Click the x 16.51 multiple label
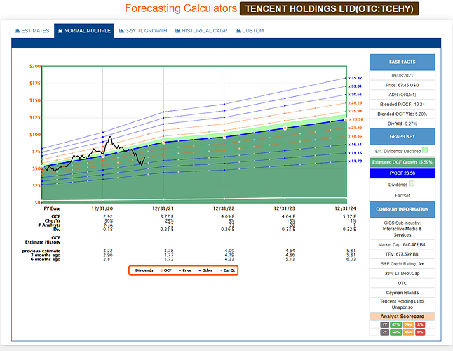Viewport: 453px width, 351px height. coord(355,145)
